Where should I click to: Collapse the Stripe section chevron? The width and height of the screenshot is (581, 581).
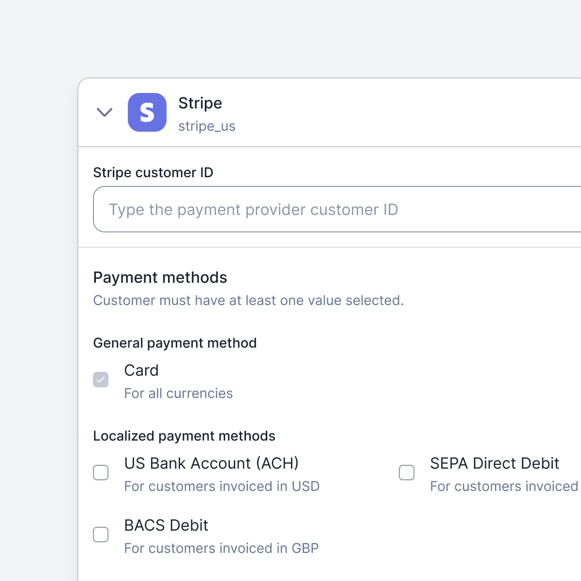(x=105, y=112)
